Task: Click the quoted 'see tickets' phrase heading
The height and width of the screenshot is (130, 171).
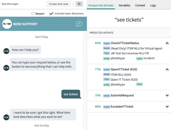Action: 129,20
